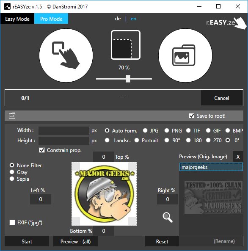This screenshot has height=251, width=248.
Task: Select the JPG format radio button
Action: (x=145, y=130)
